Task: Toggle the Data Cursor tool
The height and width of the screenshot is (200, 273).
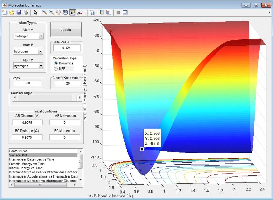Action: [72, 12]
